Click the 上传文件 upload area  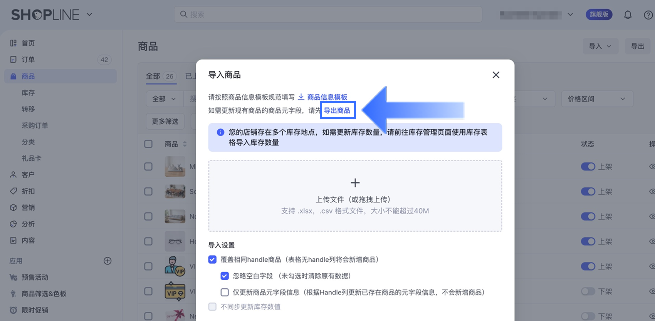[x=355, y=196]
